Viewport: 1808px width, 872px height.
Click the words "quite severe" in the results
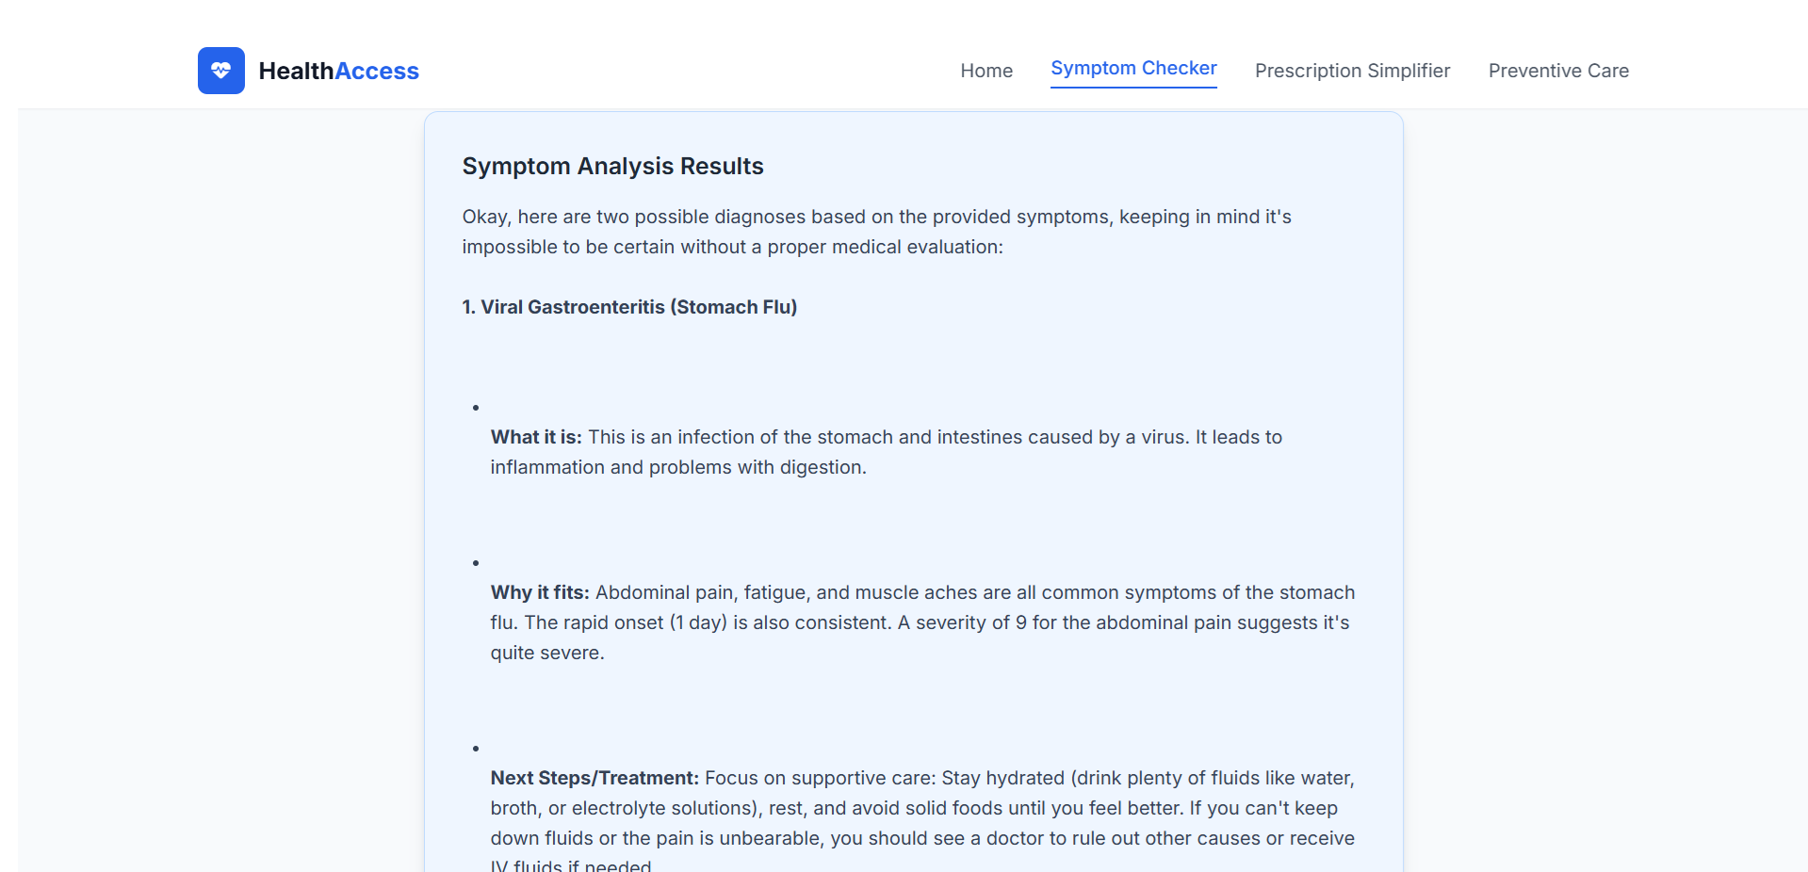click(546, 653)
